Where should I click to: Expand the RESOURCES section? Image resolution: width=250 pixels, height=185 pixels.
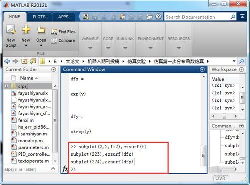[179, 48]
